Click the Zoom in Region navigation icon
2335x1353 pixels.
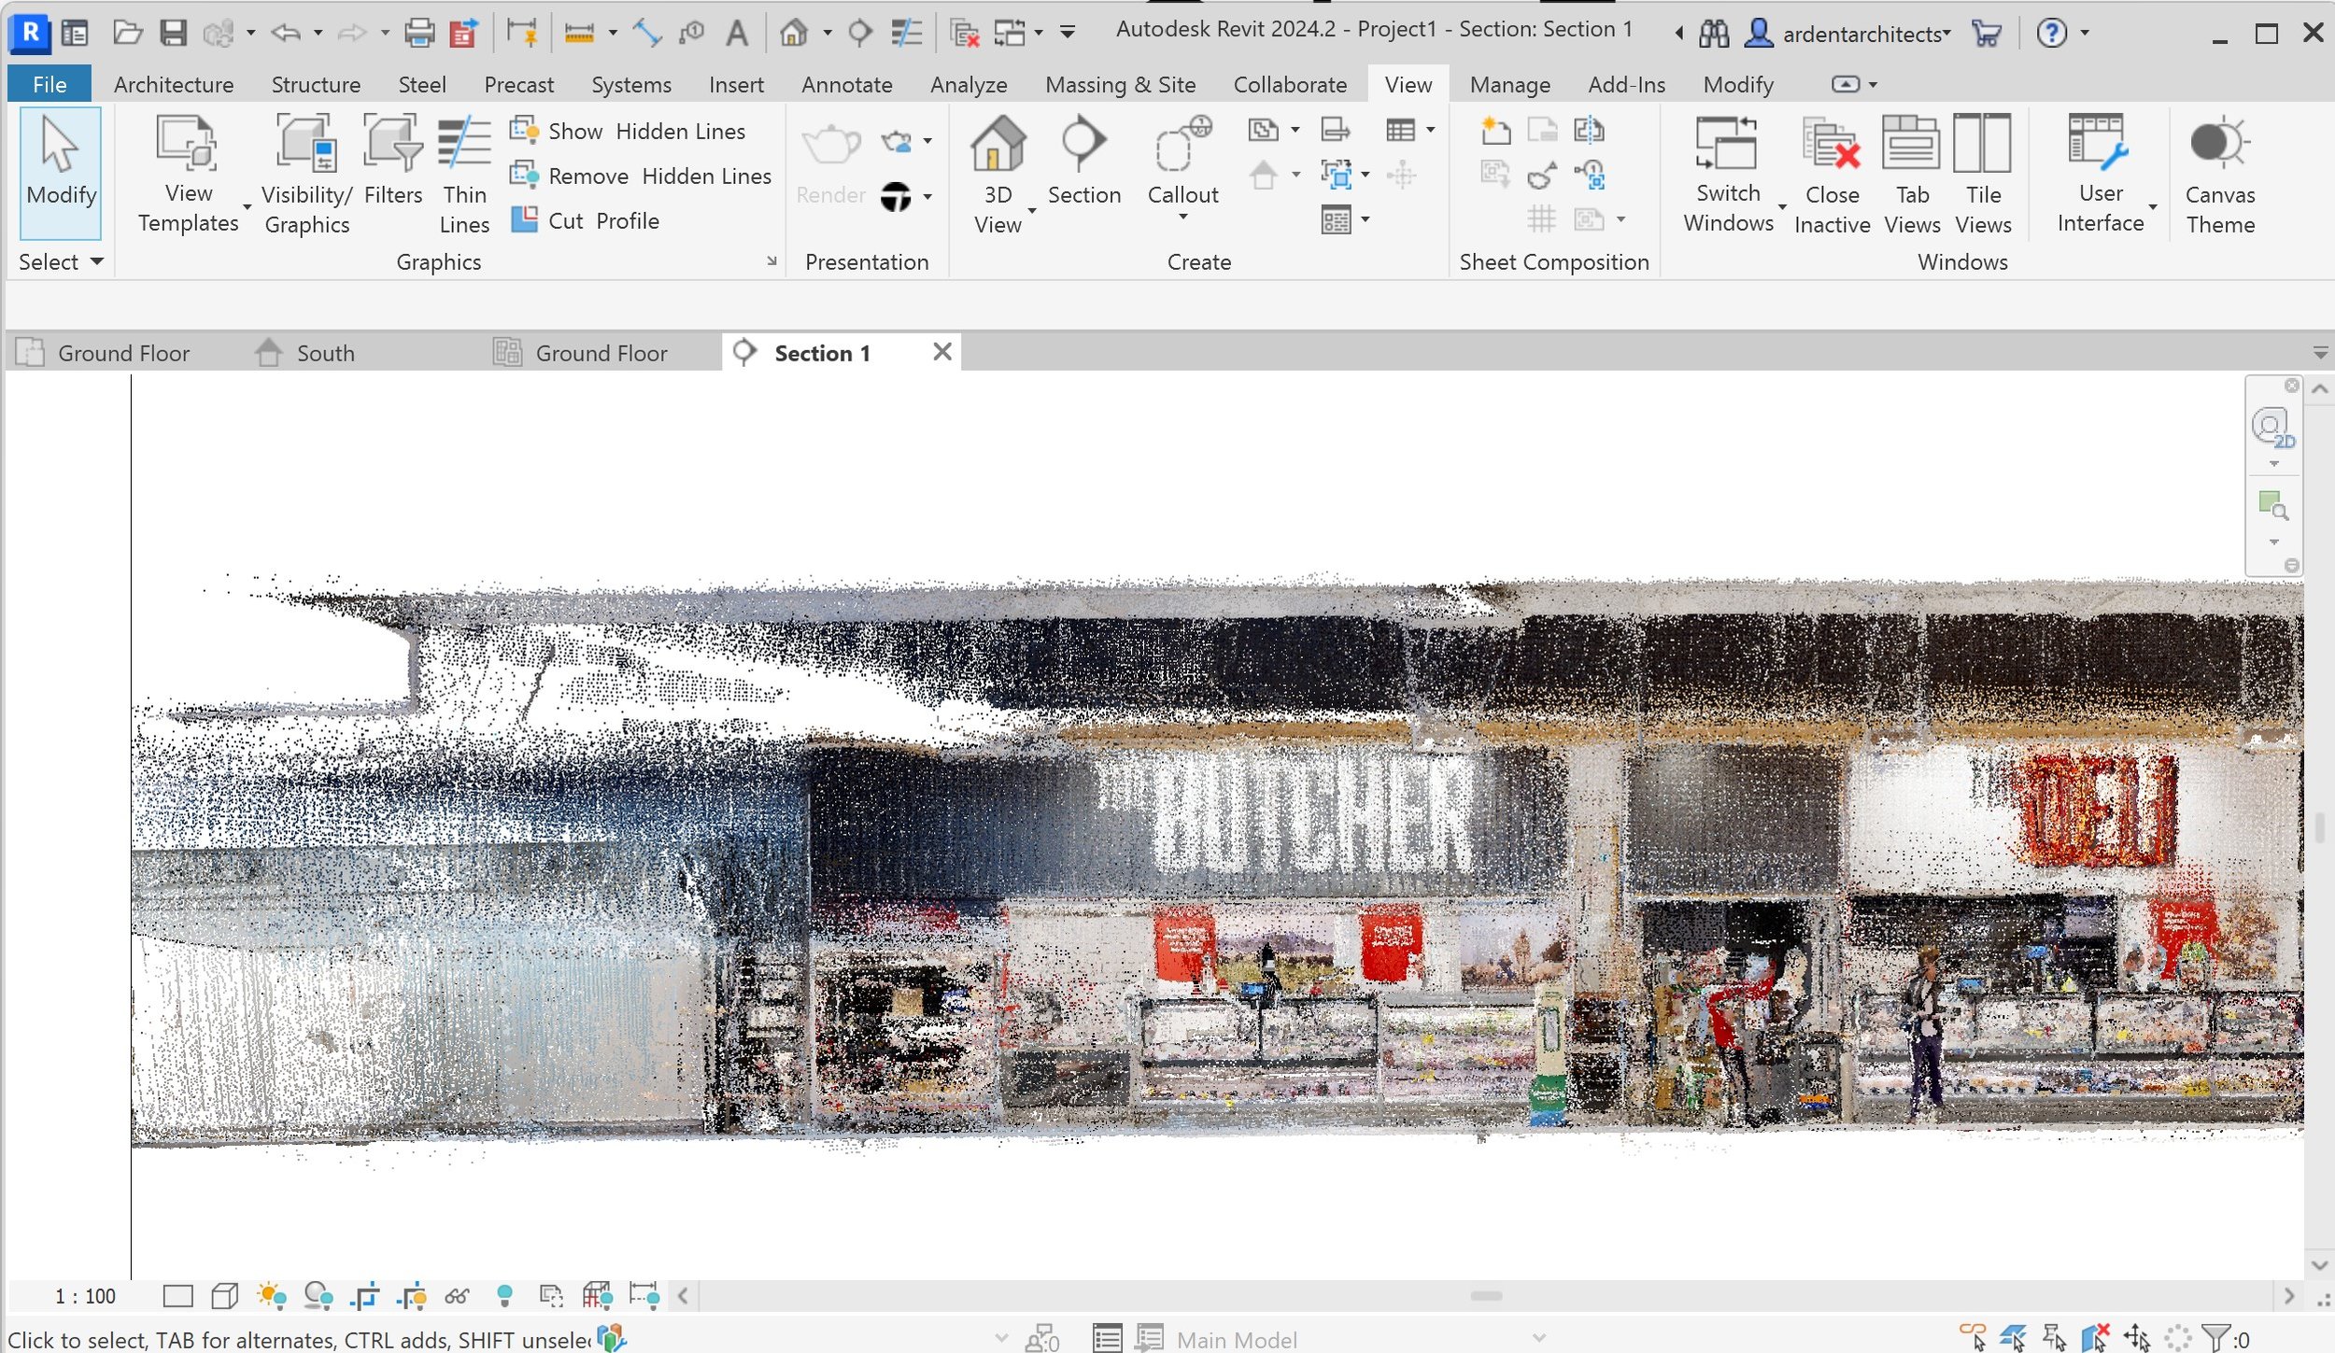coord(2272,506)
